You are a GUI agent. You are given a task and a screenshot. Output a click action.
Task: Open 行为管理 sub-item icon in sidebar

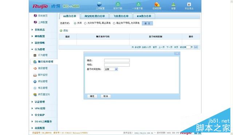[35, 55]
